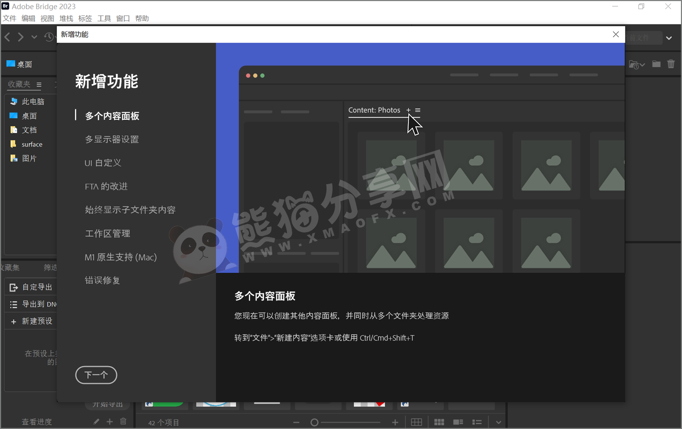Open the recent locations chevron beside clock-folder icon
682x429 pixels.
point(642,64)
